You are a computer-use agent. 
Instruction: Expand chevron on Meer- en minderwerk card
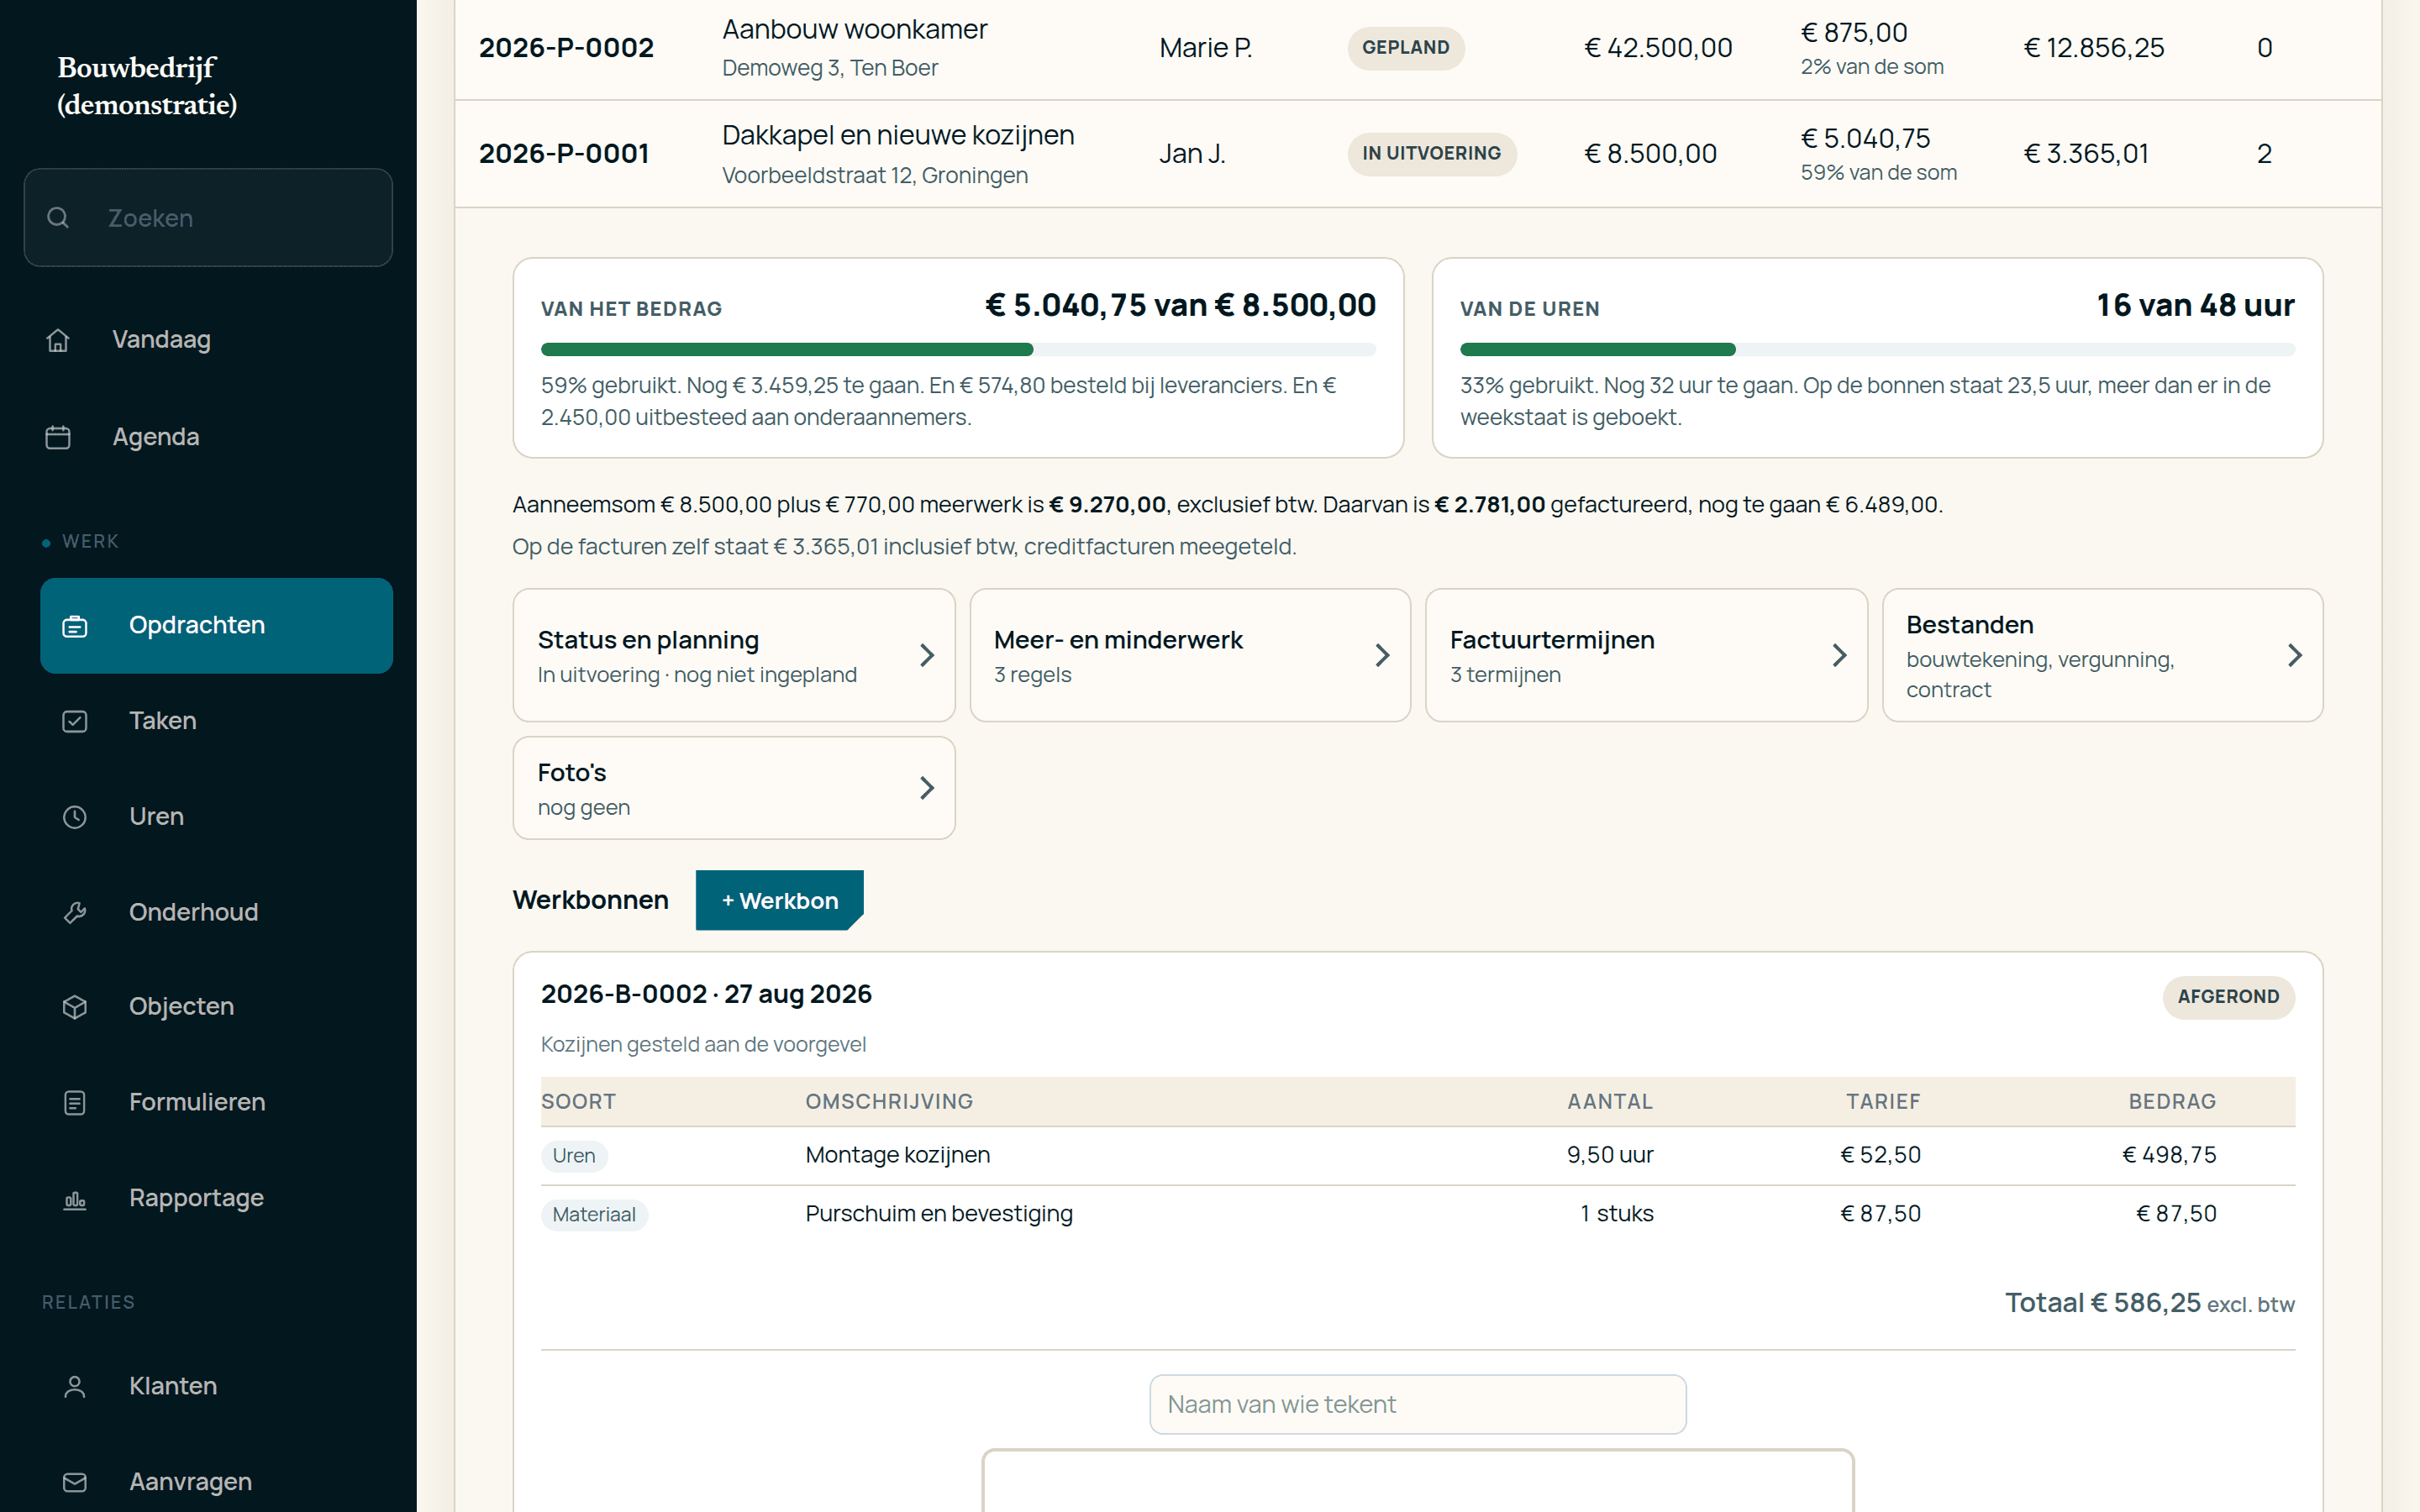(x=1382, y=655)
